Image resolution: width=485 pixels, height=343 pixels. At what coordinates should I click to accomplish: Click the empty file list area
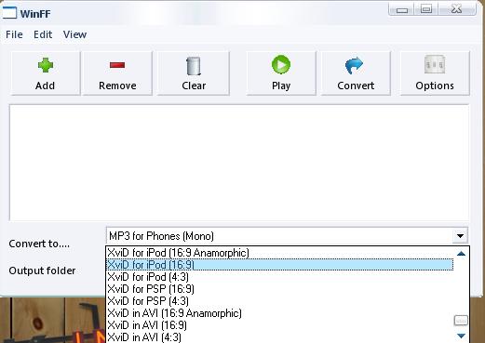click(239, 163)
